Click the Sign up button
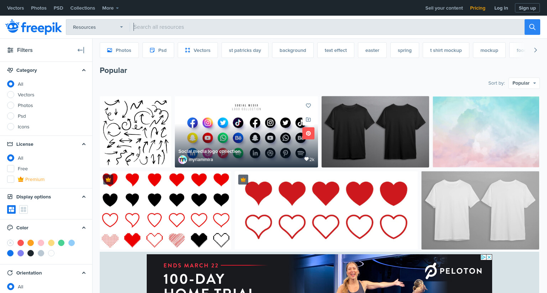547x293 pixels. (527, 8)
